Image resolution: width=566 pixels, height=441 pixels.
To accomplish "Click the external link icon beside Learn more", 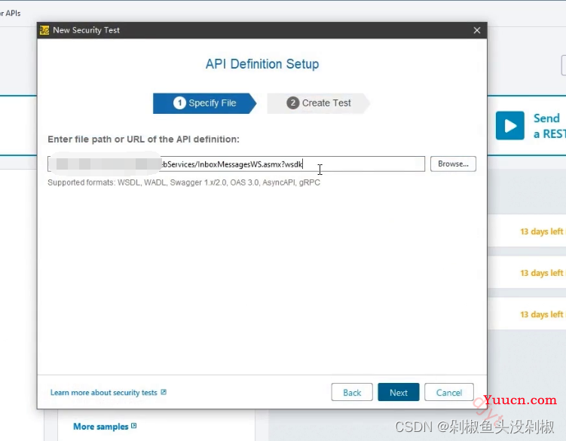I will point(164,392).
